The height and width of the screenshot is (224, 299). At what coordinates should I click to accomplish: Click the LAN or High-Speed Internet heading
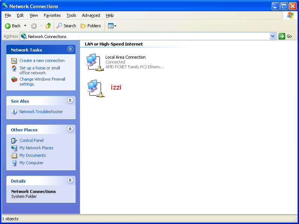[x=114, y=44]
